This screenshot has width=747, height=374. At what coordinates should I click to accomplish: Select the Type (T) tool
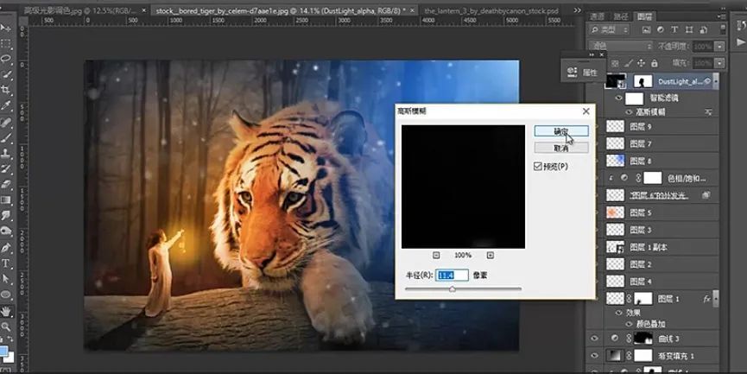coord(6,263)
